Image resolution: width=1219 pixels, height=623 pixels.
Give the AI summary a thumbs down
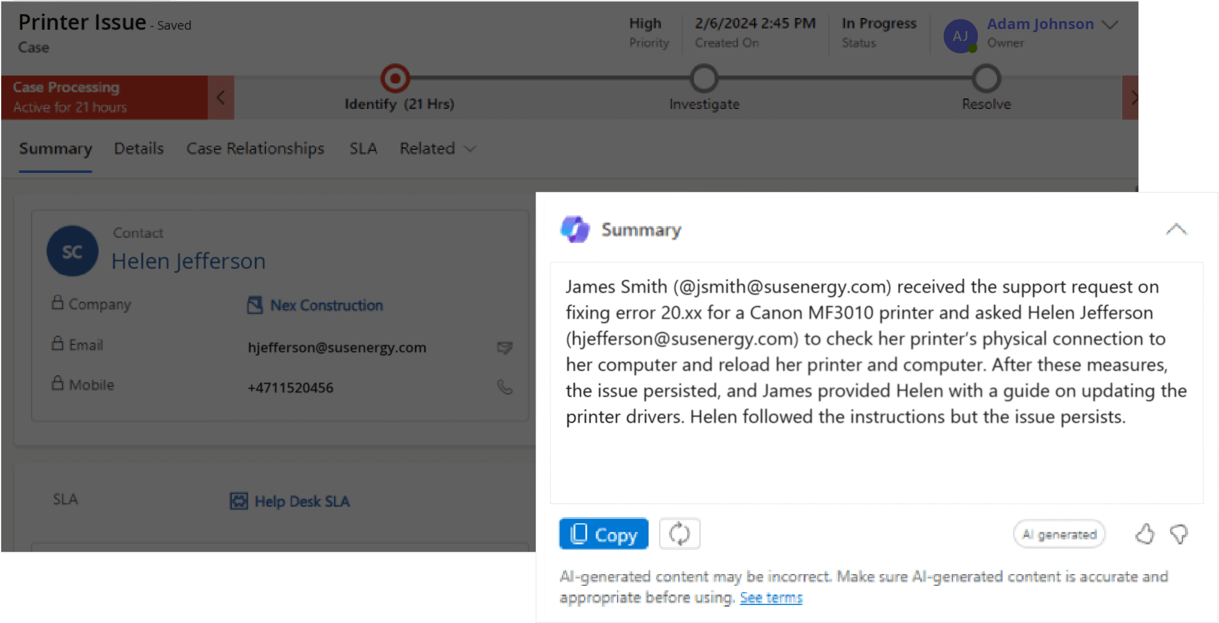[1180, 534]
